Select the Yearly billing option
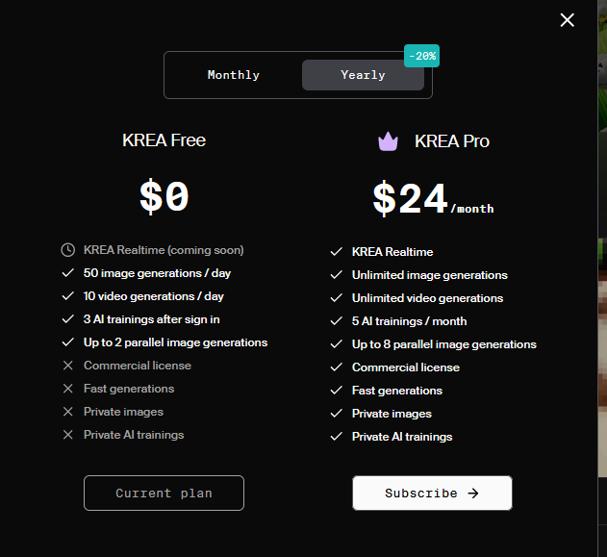607x557 pixels. [363, 75]
